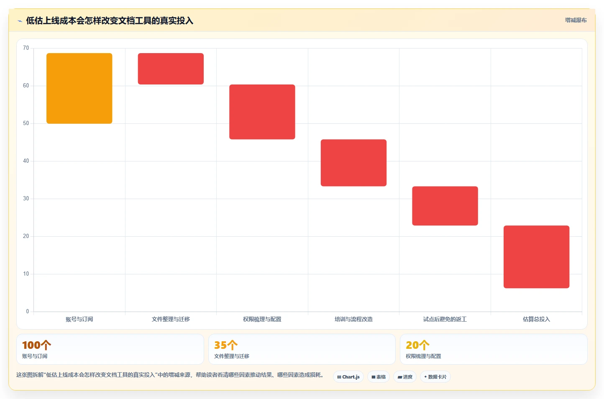604x399 pixels.
Task: Click the red 文件整理与迁移 bar
Action: click(x=171, y=69)
